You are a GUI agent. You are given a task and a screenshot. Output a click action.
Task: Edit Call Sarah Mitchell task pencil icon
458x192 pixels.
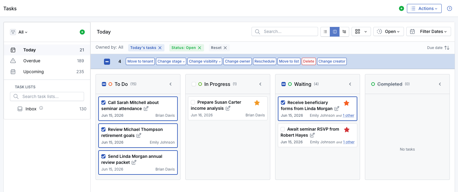point(146,109)
